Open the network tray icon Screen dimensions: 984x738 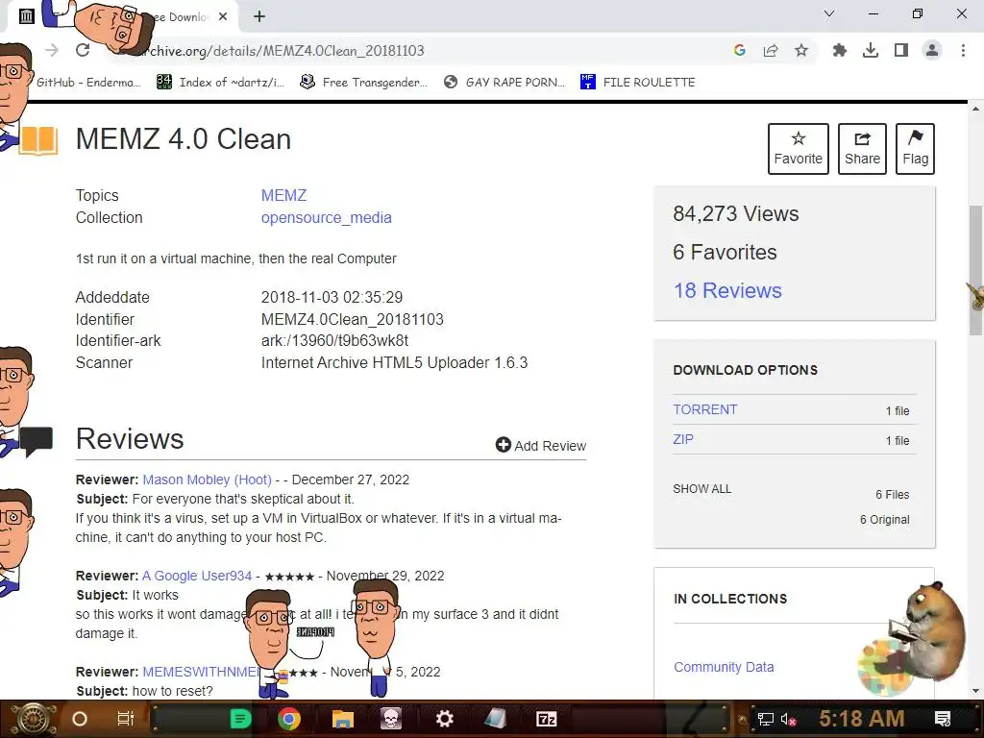pos(765,719)
